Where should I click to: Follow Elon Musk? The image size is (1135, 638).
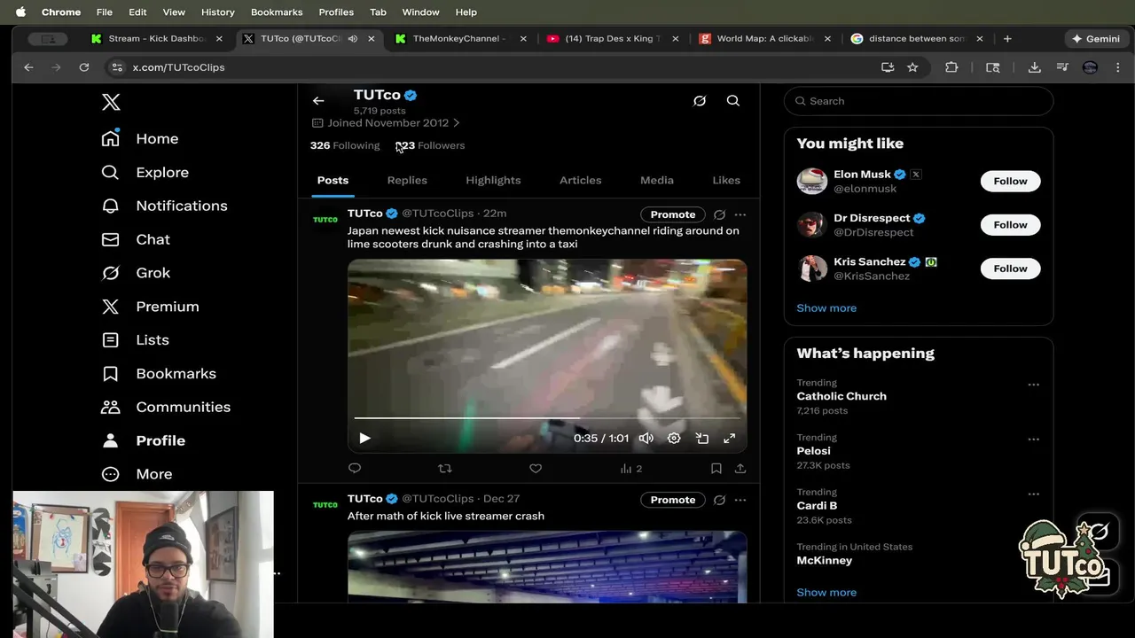click(1010, 181)
